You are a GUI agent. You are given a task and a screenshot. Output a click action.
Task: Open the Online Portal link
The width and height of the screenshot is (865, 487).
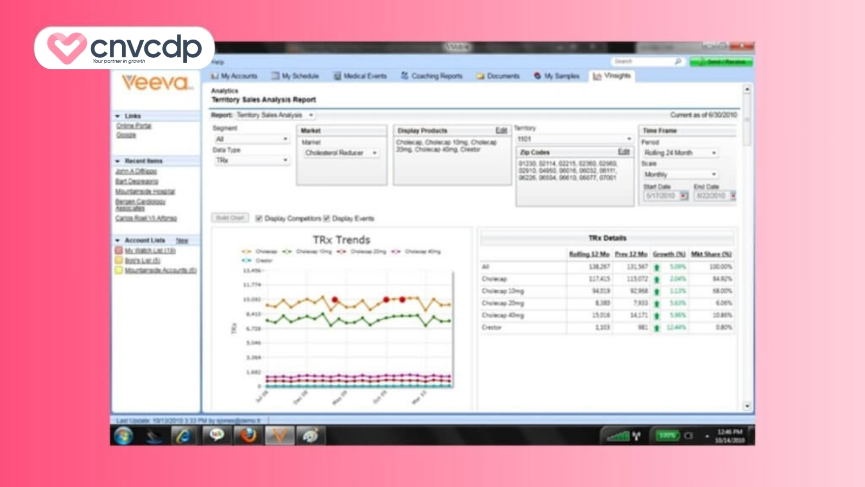pos(134,126)
